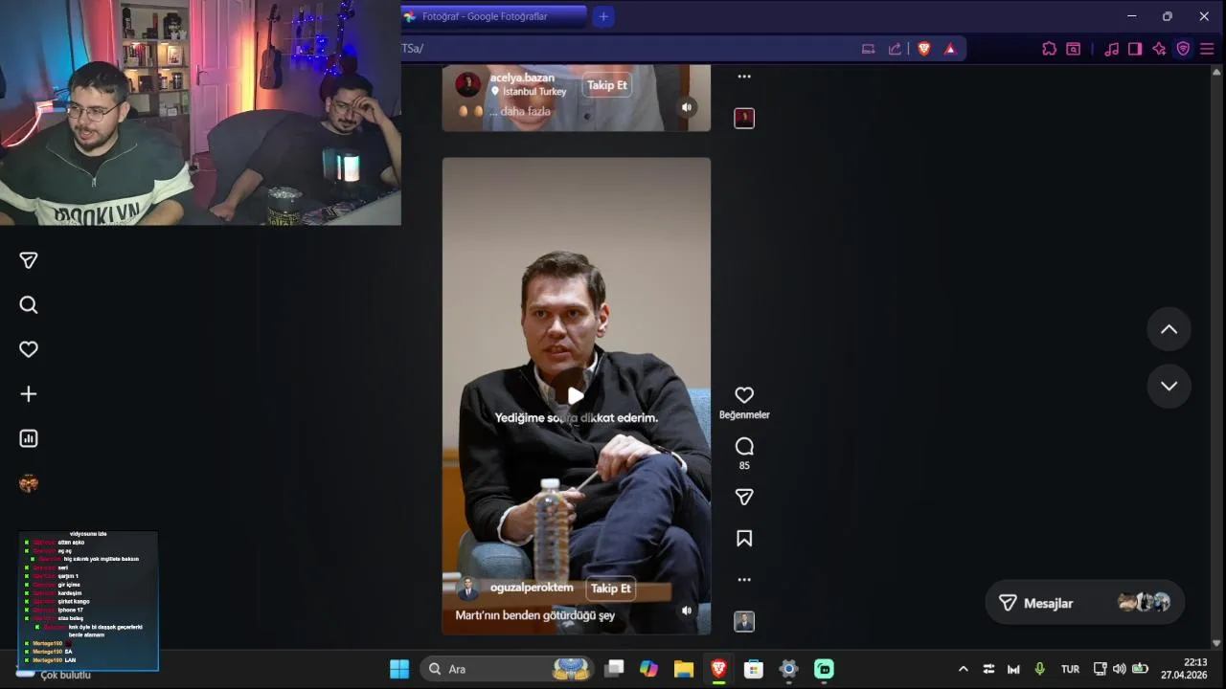
Task: Open the Mesajlar messages panel
Action: [x=1084, y=603]
